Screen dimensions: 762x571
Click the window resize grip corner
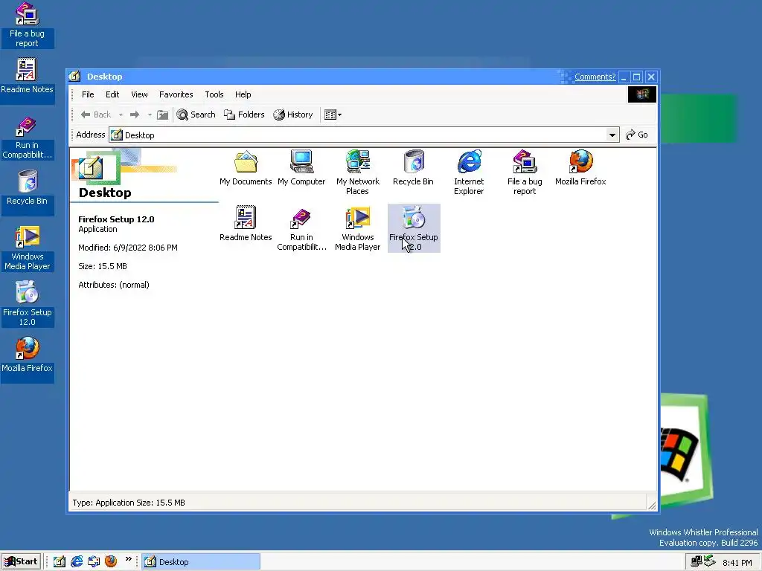point(651,506)
